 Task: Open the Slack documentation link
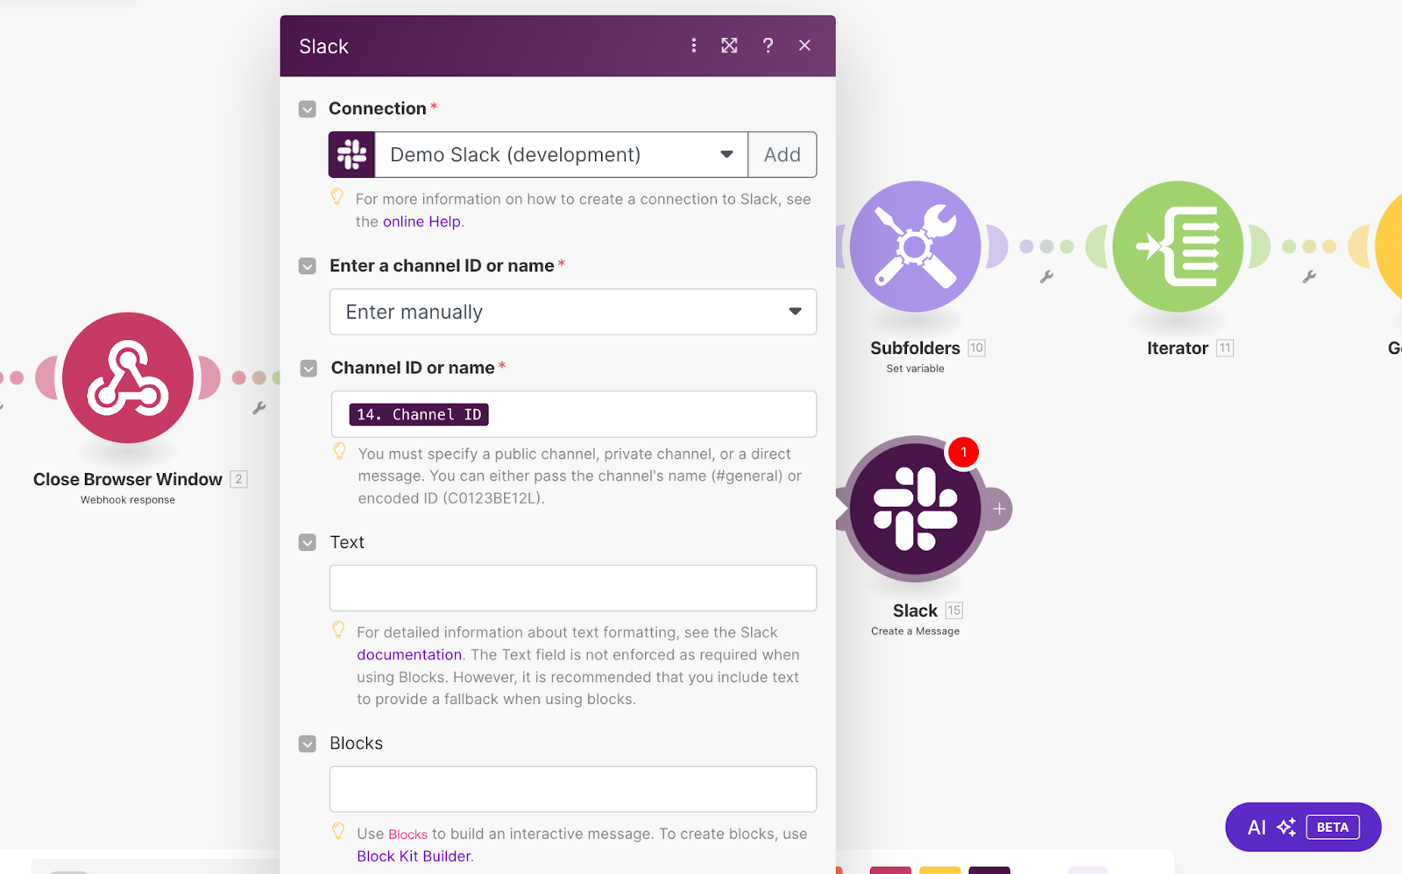tap(409, 655)
